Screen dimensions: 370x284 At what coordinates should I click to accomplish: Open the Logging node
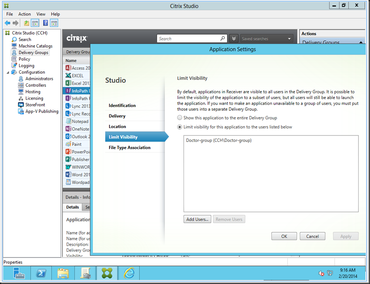pos(26,66)
